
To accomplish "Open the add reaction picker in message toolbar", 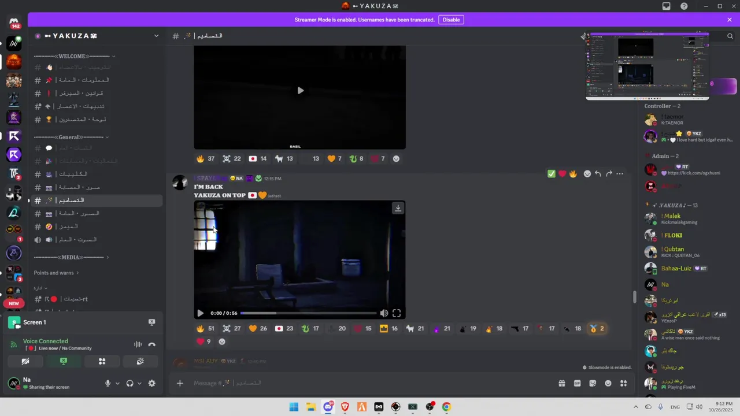I will pyautogui.click(x=587, y=173).
